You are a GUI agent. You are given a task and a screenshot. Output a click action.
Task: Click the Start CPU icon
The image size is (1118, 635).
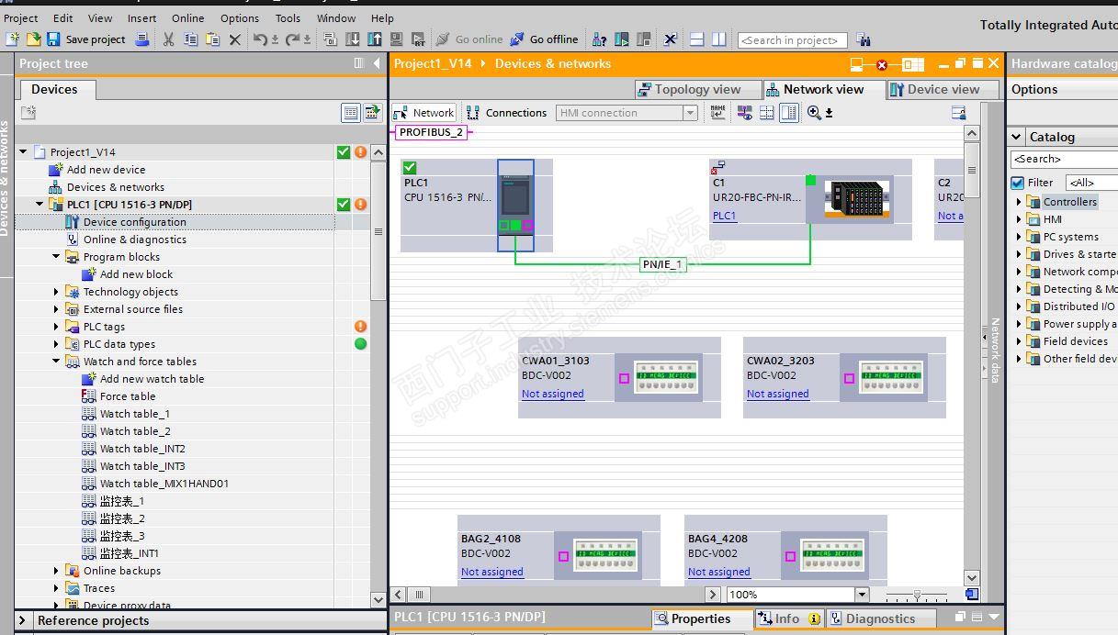pos(622,39)
